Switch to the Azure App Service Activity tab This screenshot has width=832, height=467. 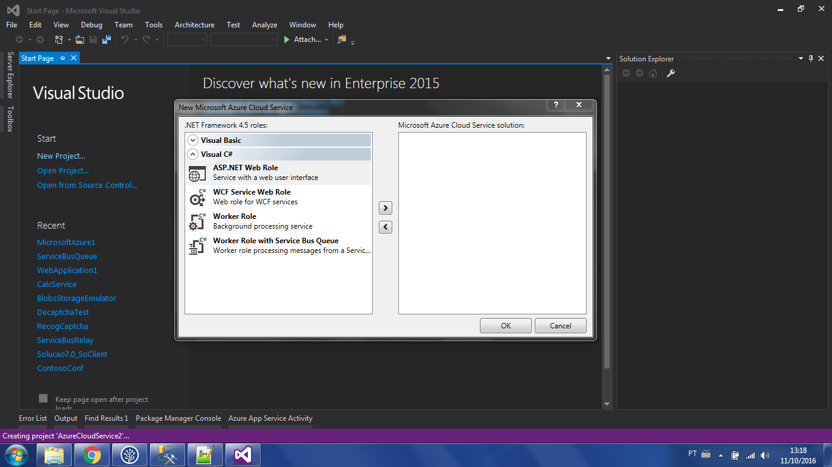coord(270,418)
